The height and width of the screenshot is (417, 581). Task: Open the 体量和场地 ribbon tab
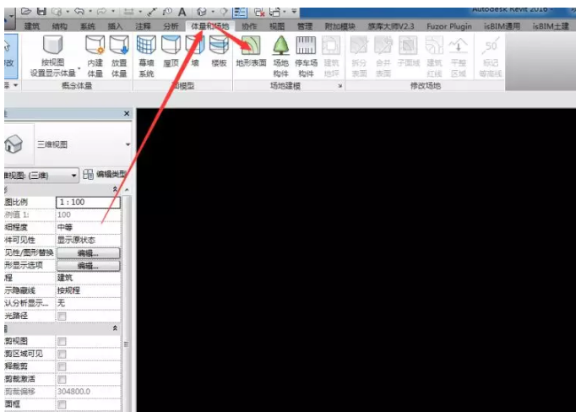point(209,26)
